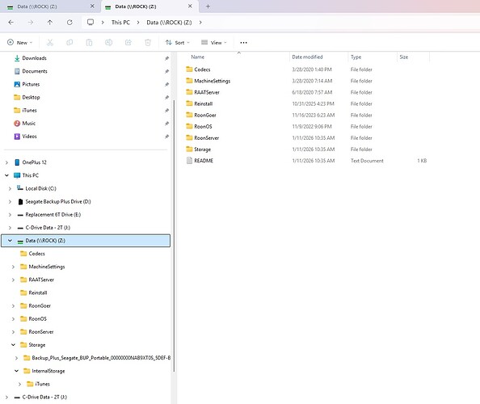Select the Reinstall folder in file list
480x404 pixels.
pos(204,103)
